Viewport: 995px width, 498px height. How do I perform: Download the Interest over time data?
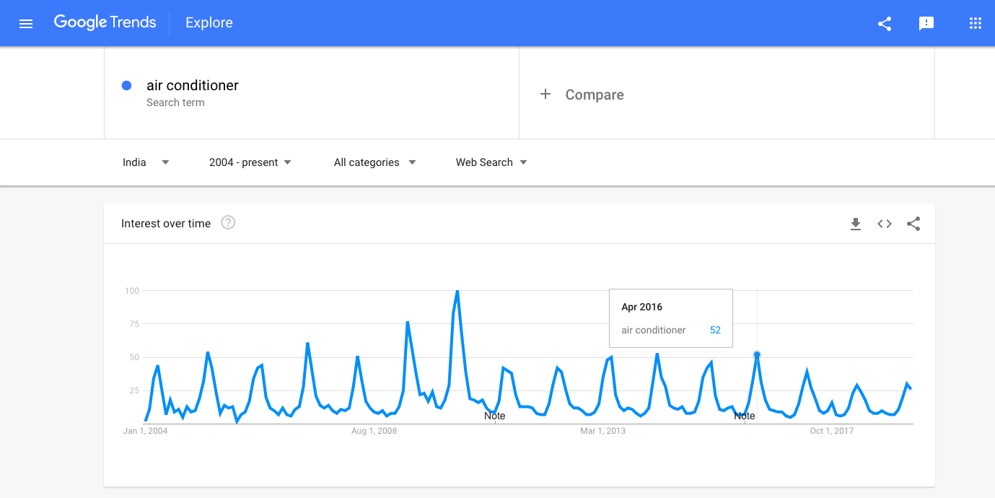point(856,224)
